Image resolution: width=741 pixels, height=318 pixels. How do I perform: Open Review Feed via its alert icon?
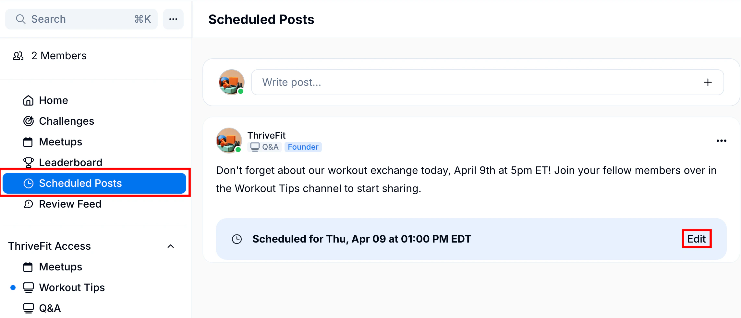(x=29, y=204)
